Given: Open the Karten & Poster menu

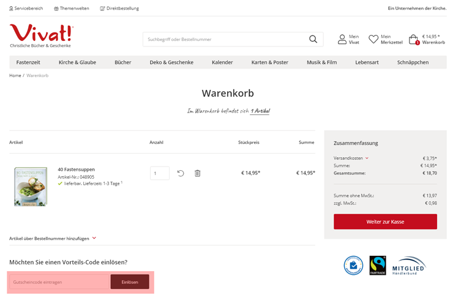Looking at the screenshot, I should pyautogui.click(x=270, y=62).
